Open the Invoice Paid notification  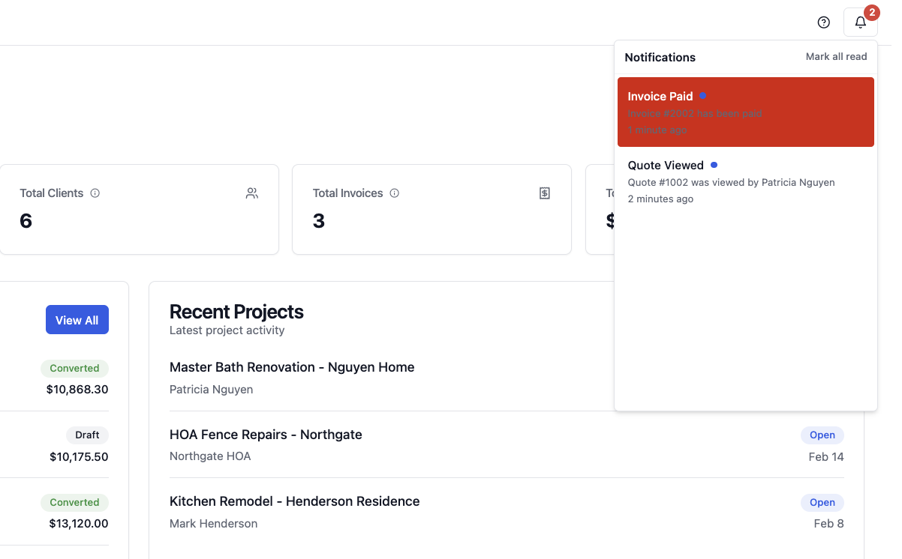click(745, 112)
